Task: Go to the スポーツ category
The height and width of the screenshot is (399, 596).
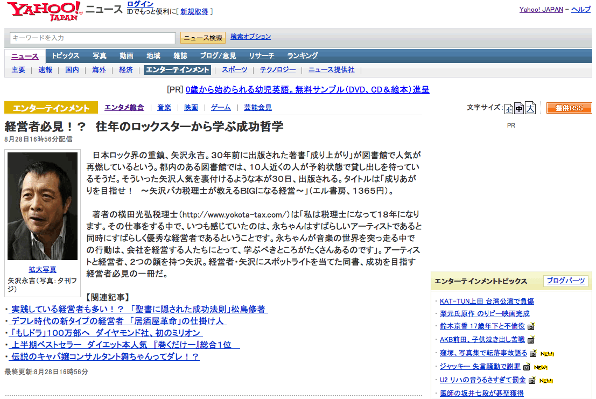Action: [235, 70]
